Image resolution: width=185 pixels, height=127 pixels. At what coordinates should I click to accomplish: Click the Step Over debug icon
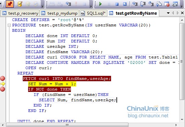(143, 4)
